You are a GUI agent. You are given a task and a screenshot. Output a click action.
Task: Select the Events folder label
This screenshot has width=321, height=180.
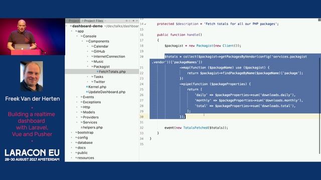[88, 97]
